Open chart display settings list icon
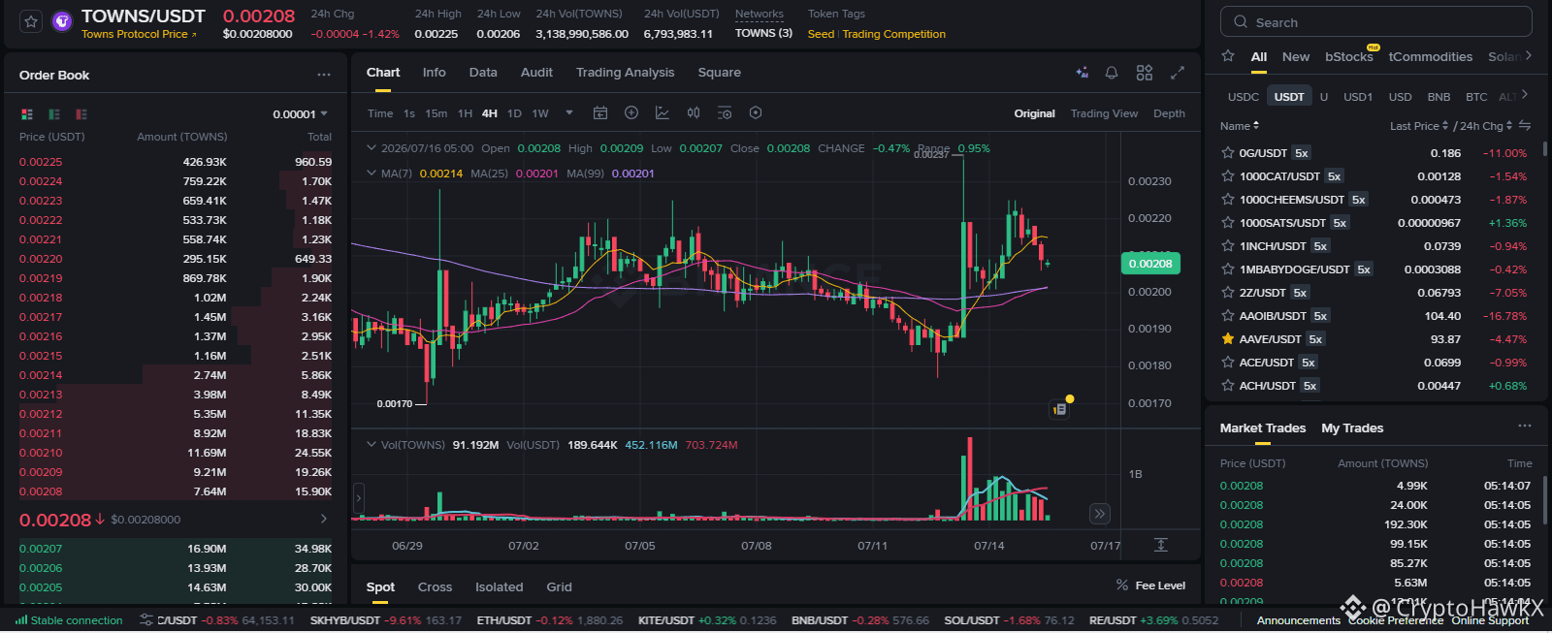 click(725, 113)
